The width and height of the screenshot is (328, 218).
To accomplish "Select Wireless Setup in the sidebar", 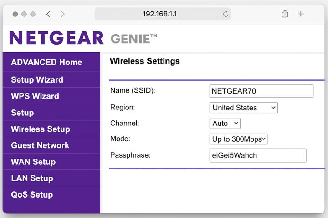I will click(x=51, y=129).
